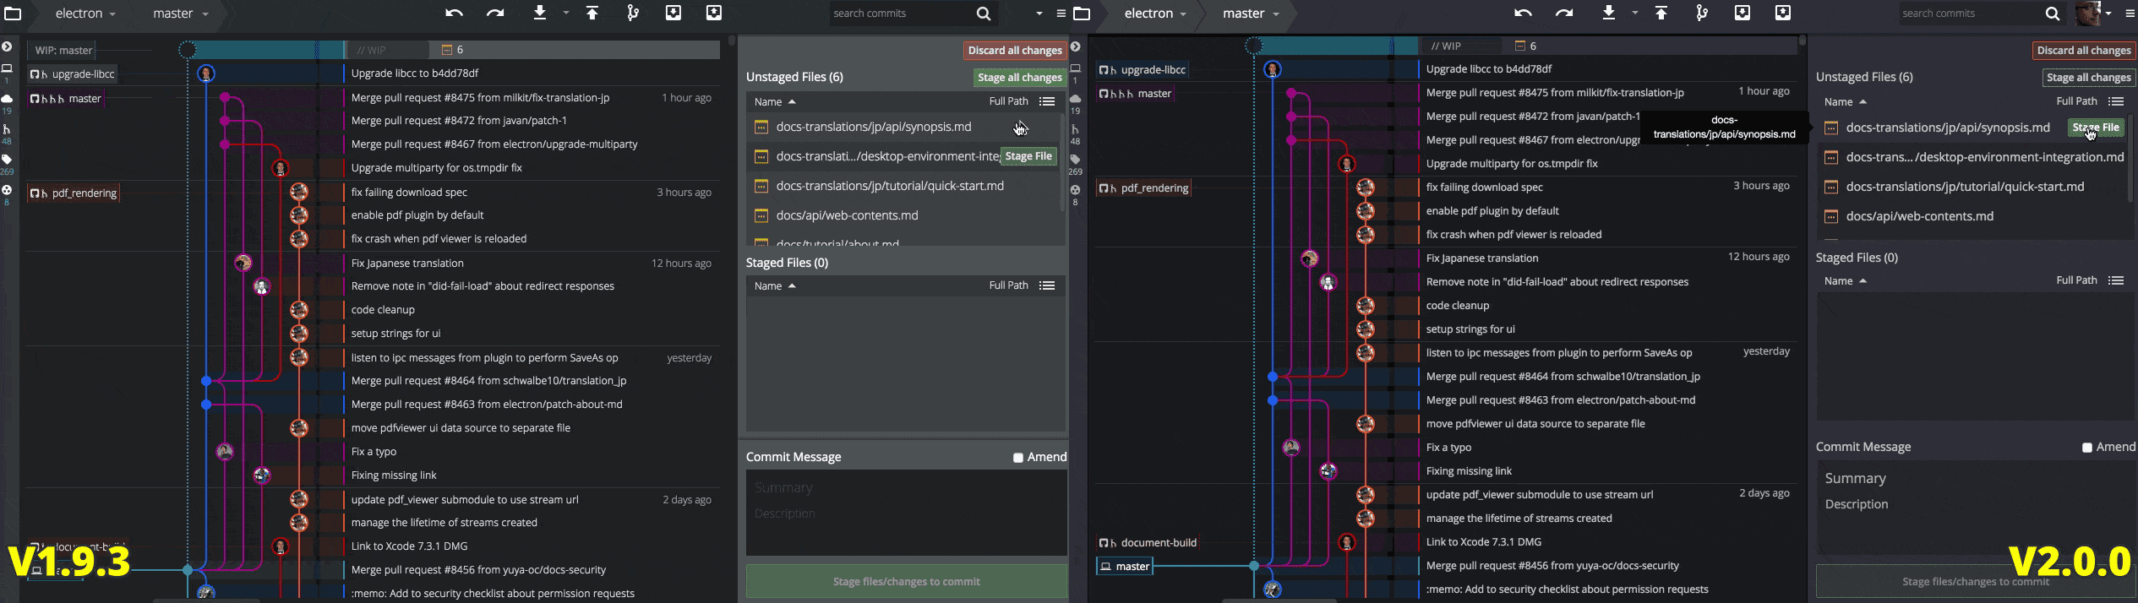The width and height of the screenshot is (2138, 603).
Task: Click Branch icon in right V2.0.0 toolbar
Action: click(x=1702, y=13)
